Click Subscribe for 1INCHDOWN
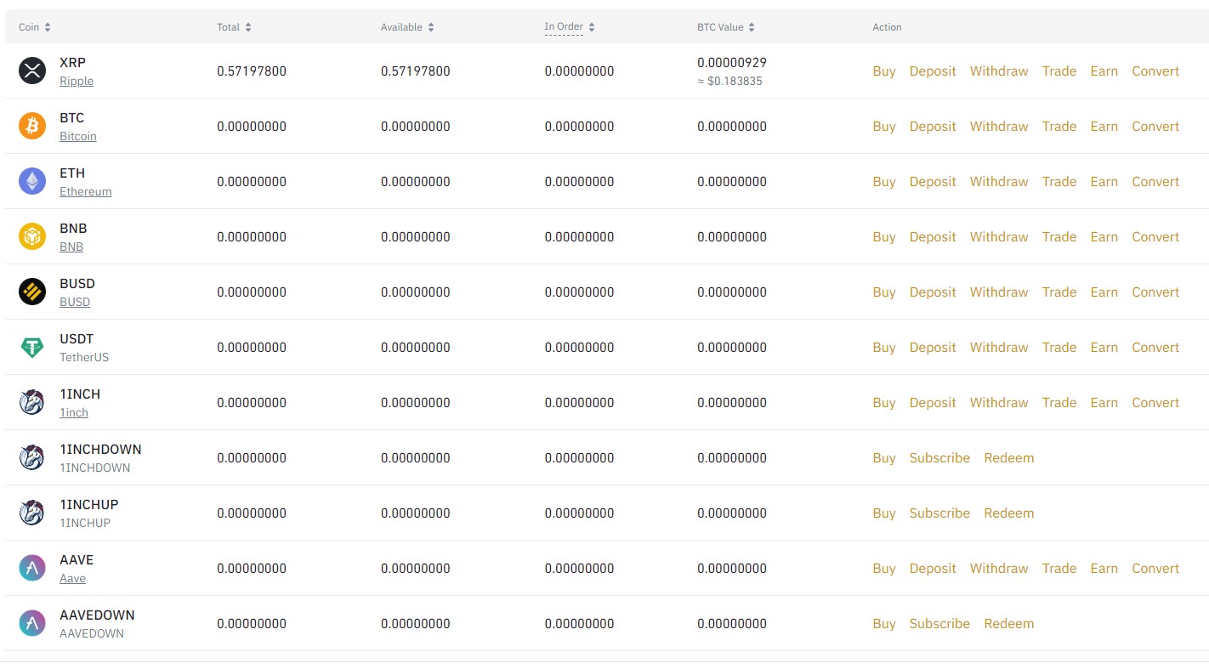This screenshot has width=1209, height=669. 939,458
